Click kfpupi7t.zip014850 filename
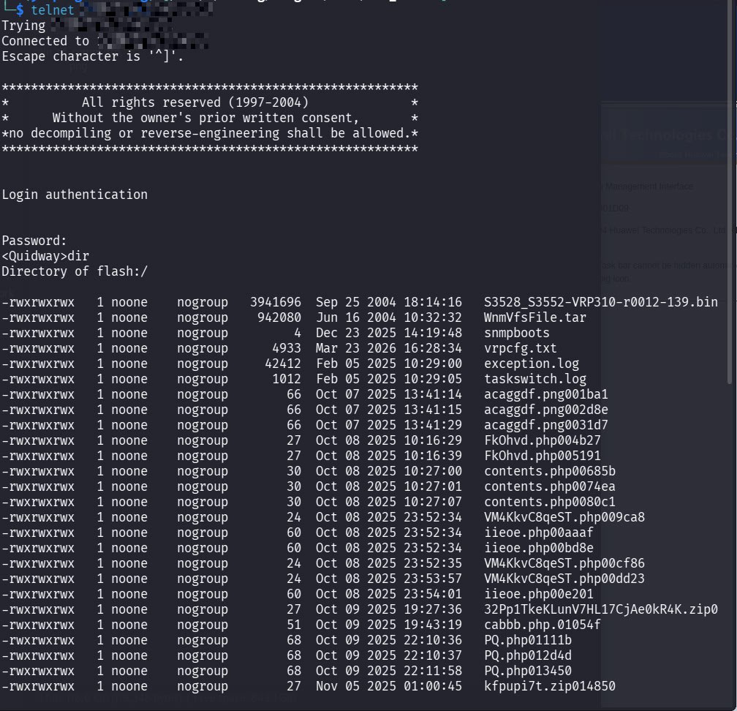The image size is (737, 711). tap(550, 686)
